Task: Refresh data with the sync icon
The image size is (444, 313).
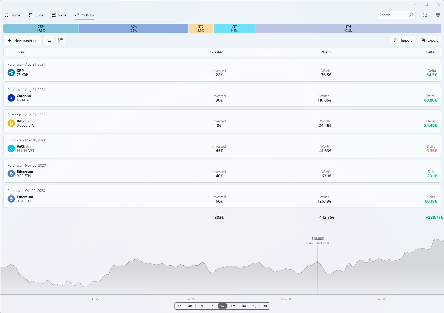Action: pos(425,15)
